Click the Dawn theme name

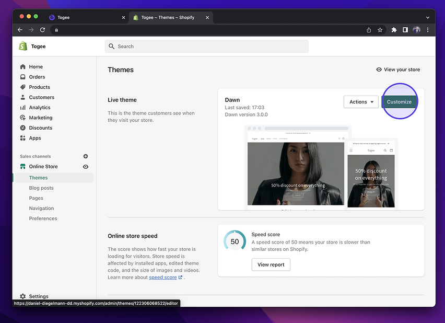(232, 100)
